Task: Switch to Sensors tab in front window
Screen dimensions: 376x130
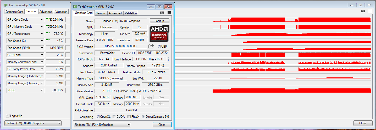Action: (x=101, y=13)
